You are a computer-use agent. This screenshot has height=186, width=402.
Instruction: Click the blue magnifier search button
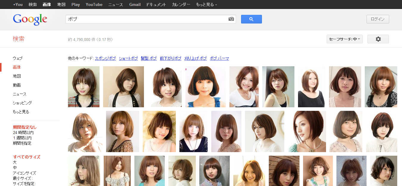click(251, 19)
